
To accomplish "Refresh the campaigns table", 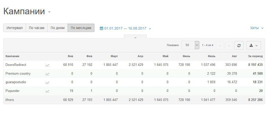I will tap(239, 45).
